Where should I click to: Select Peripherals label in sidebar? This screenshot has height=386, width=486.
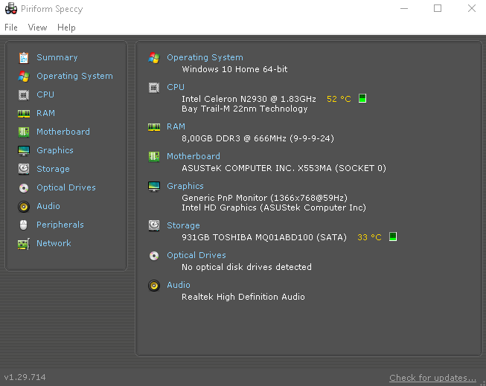click(60, 225)
